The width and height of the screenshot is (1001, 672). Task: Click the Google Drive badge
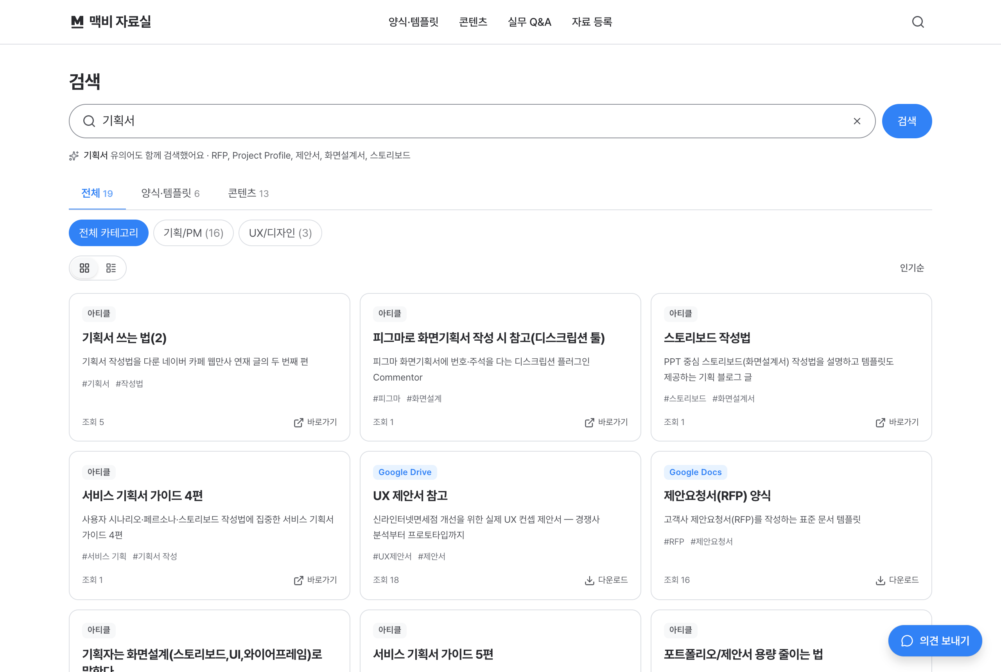[404, 472]
